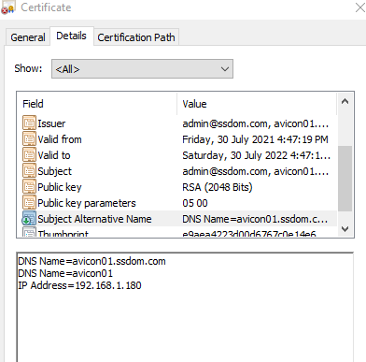
Task: Click the Valid from field icon
Action: click(x=29, y=139)
